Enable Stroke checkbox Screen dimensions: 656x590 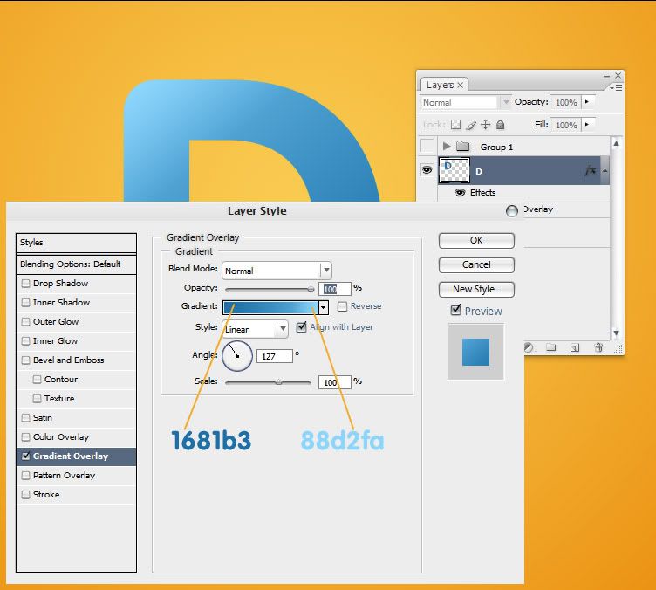click(x=25, y=495)
